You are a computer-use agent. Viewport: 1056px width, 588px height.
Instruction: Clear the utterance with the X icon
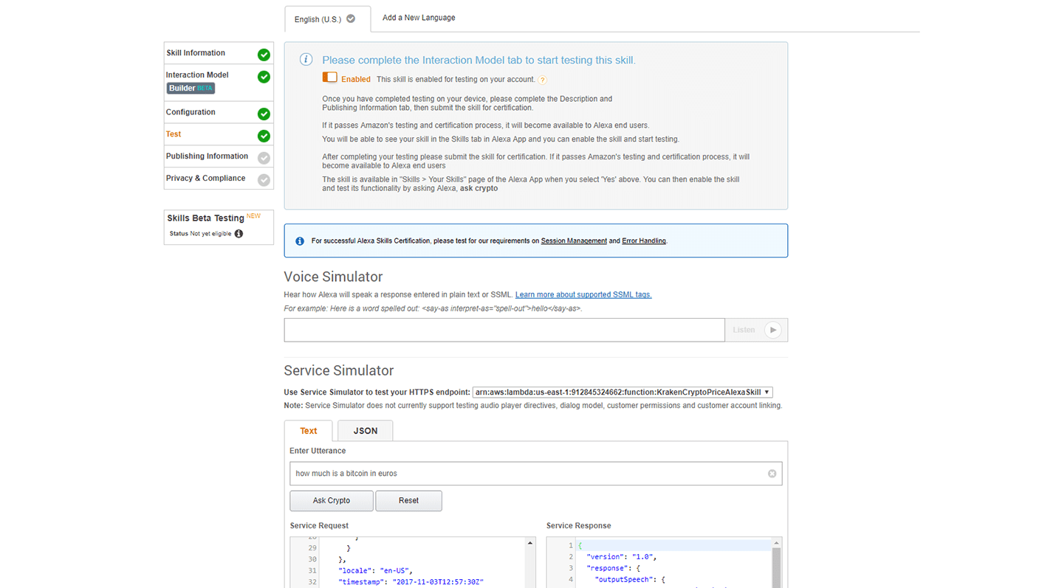click(x=772, y=474)
